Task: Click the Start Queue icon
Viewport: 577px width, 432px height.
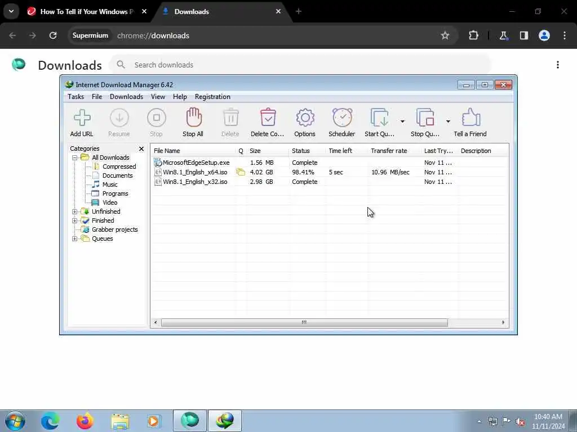Action: pos(379,118)
